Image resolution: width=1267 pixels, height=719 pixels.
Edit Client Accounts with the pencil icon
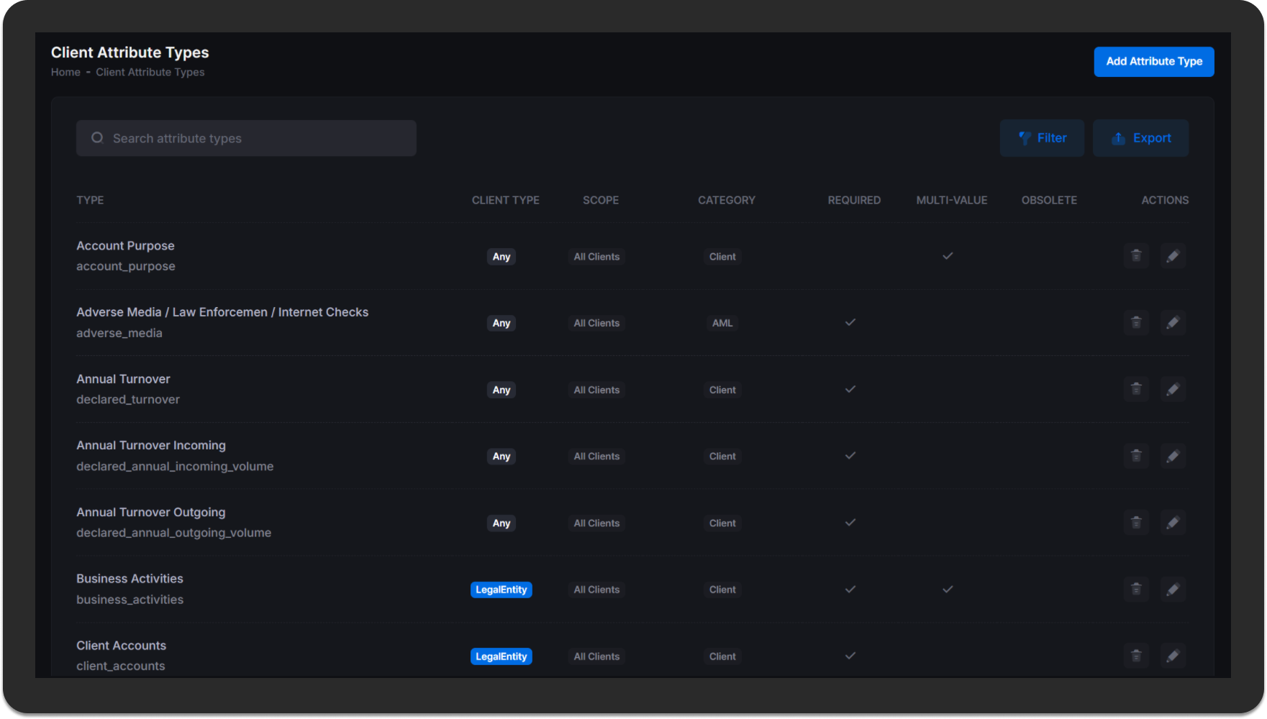pos(1173,656)
